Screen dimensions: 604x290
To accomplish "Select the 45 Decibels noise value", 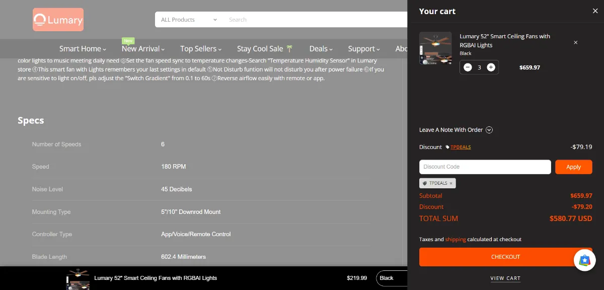I will coord(177,189).
